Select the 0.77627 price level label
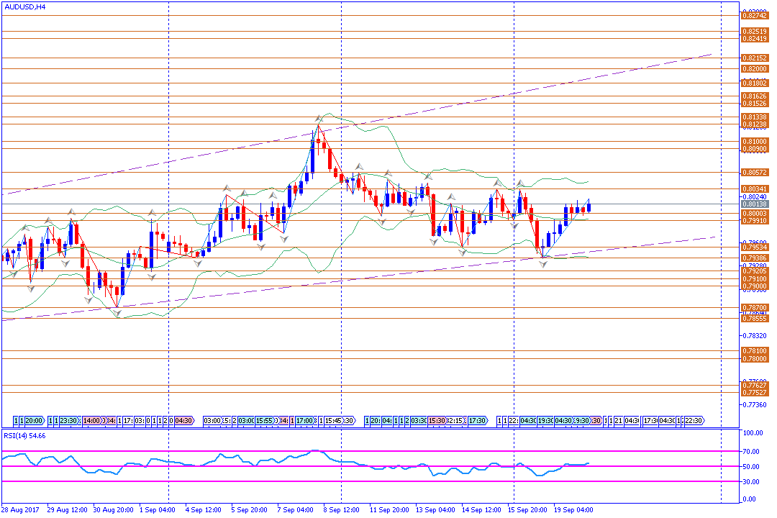Image resolution: width=777 pixels, height=518 pixels. point(755,385)
